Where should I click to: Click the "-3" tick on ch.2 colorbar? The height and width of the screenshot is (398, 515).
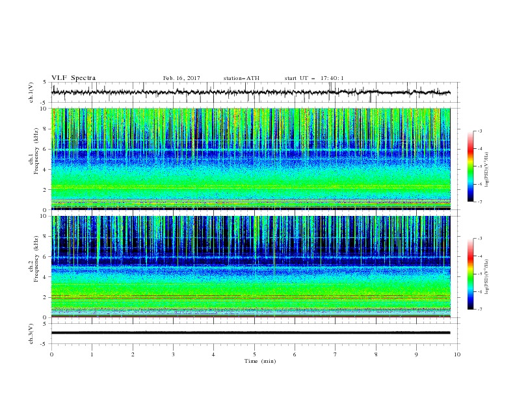(479, 239)
